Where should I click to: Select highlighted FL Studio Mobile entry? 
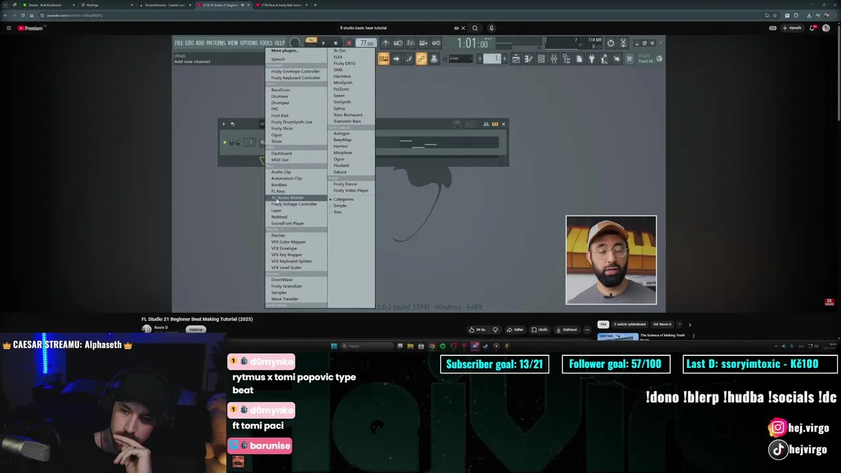point(296,198)
